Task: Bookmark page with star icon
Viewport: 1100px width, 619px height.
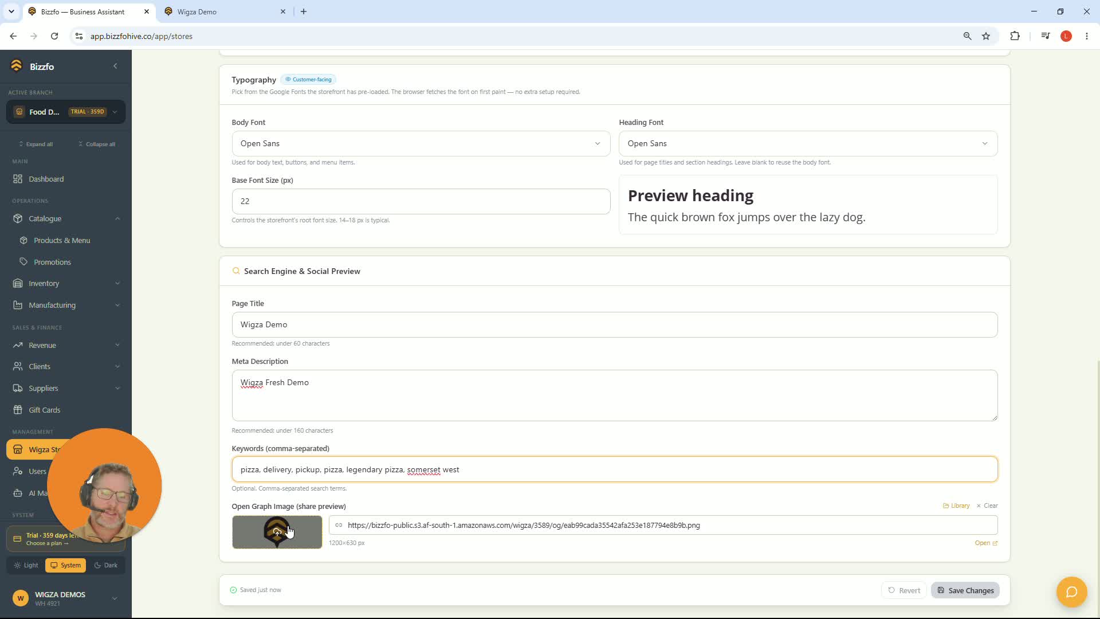Action: coord(986,36)
